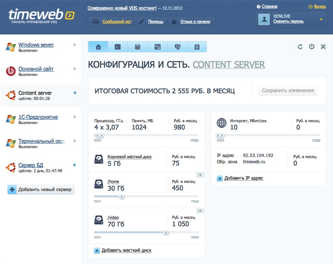Click the Сервер БД blue status dot

coord(75,165)
